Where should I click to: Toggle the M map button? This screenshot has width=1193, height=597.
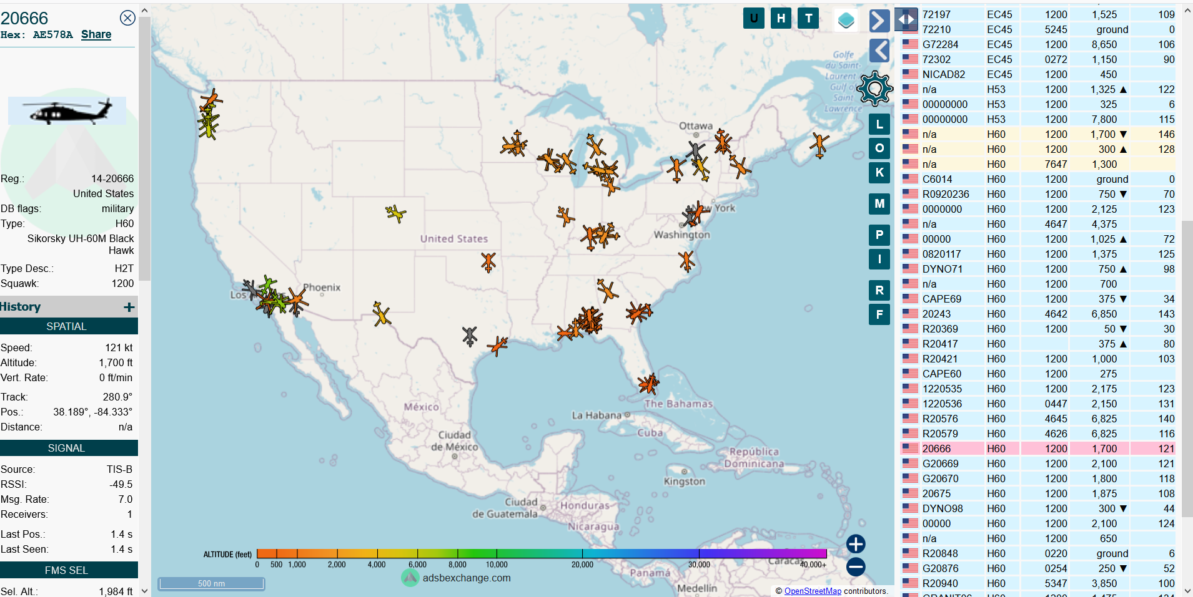879,203
